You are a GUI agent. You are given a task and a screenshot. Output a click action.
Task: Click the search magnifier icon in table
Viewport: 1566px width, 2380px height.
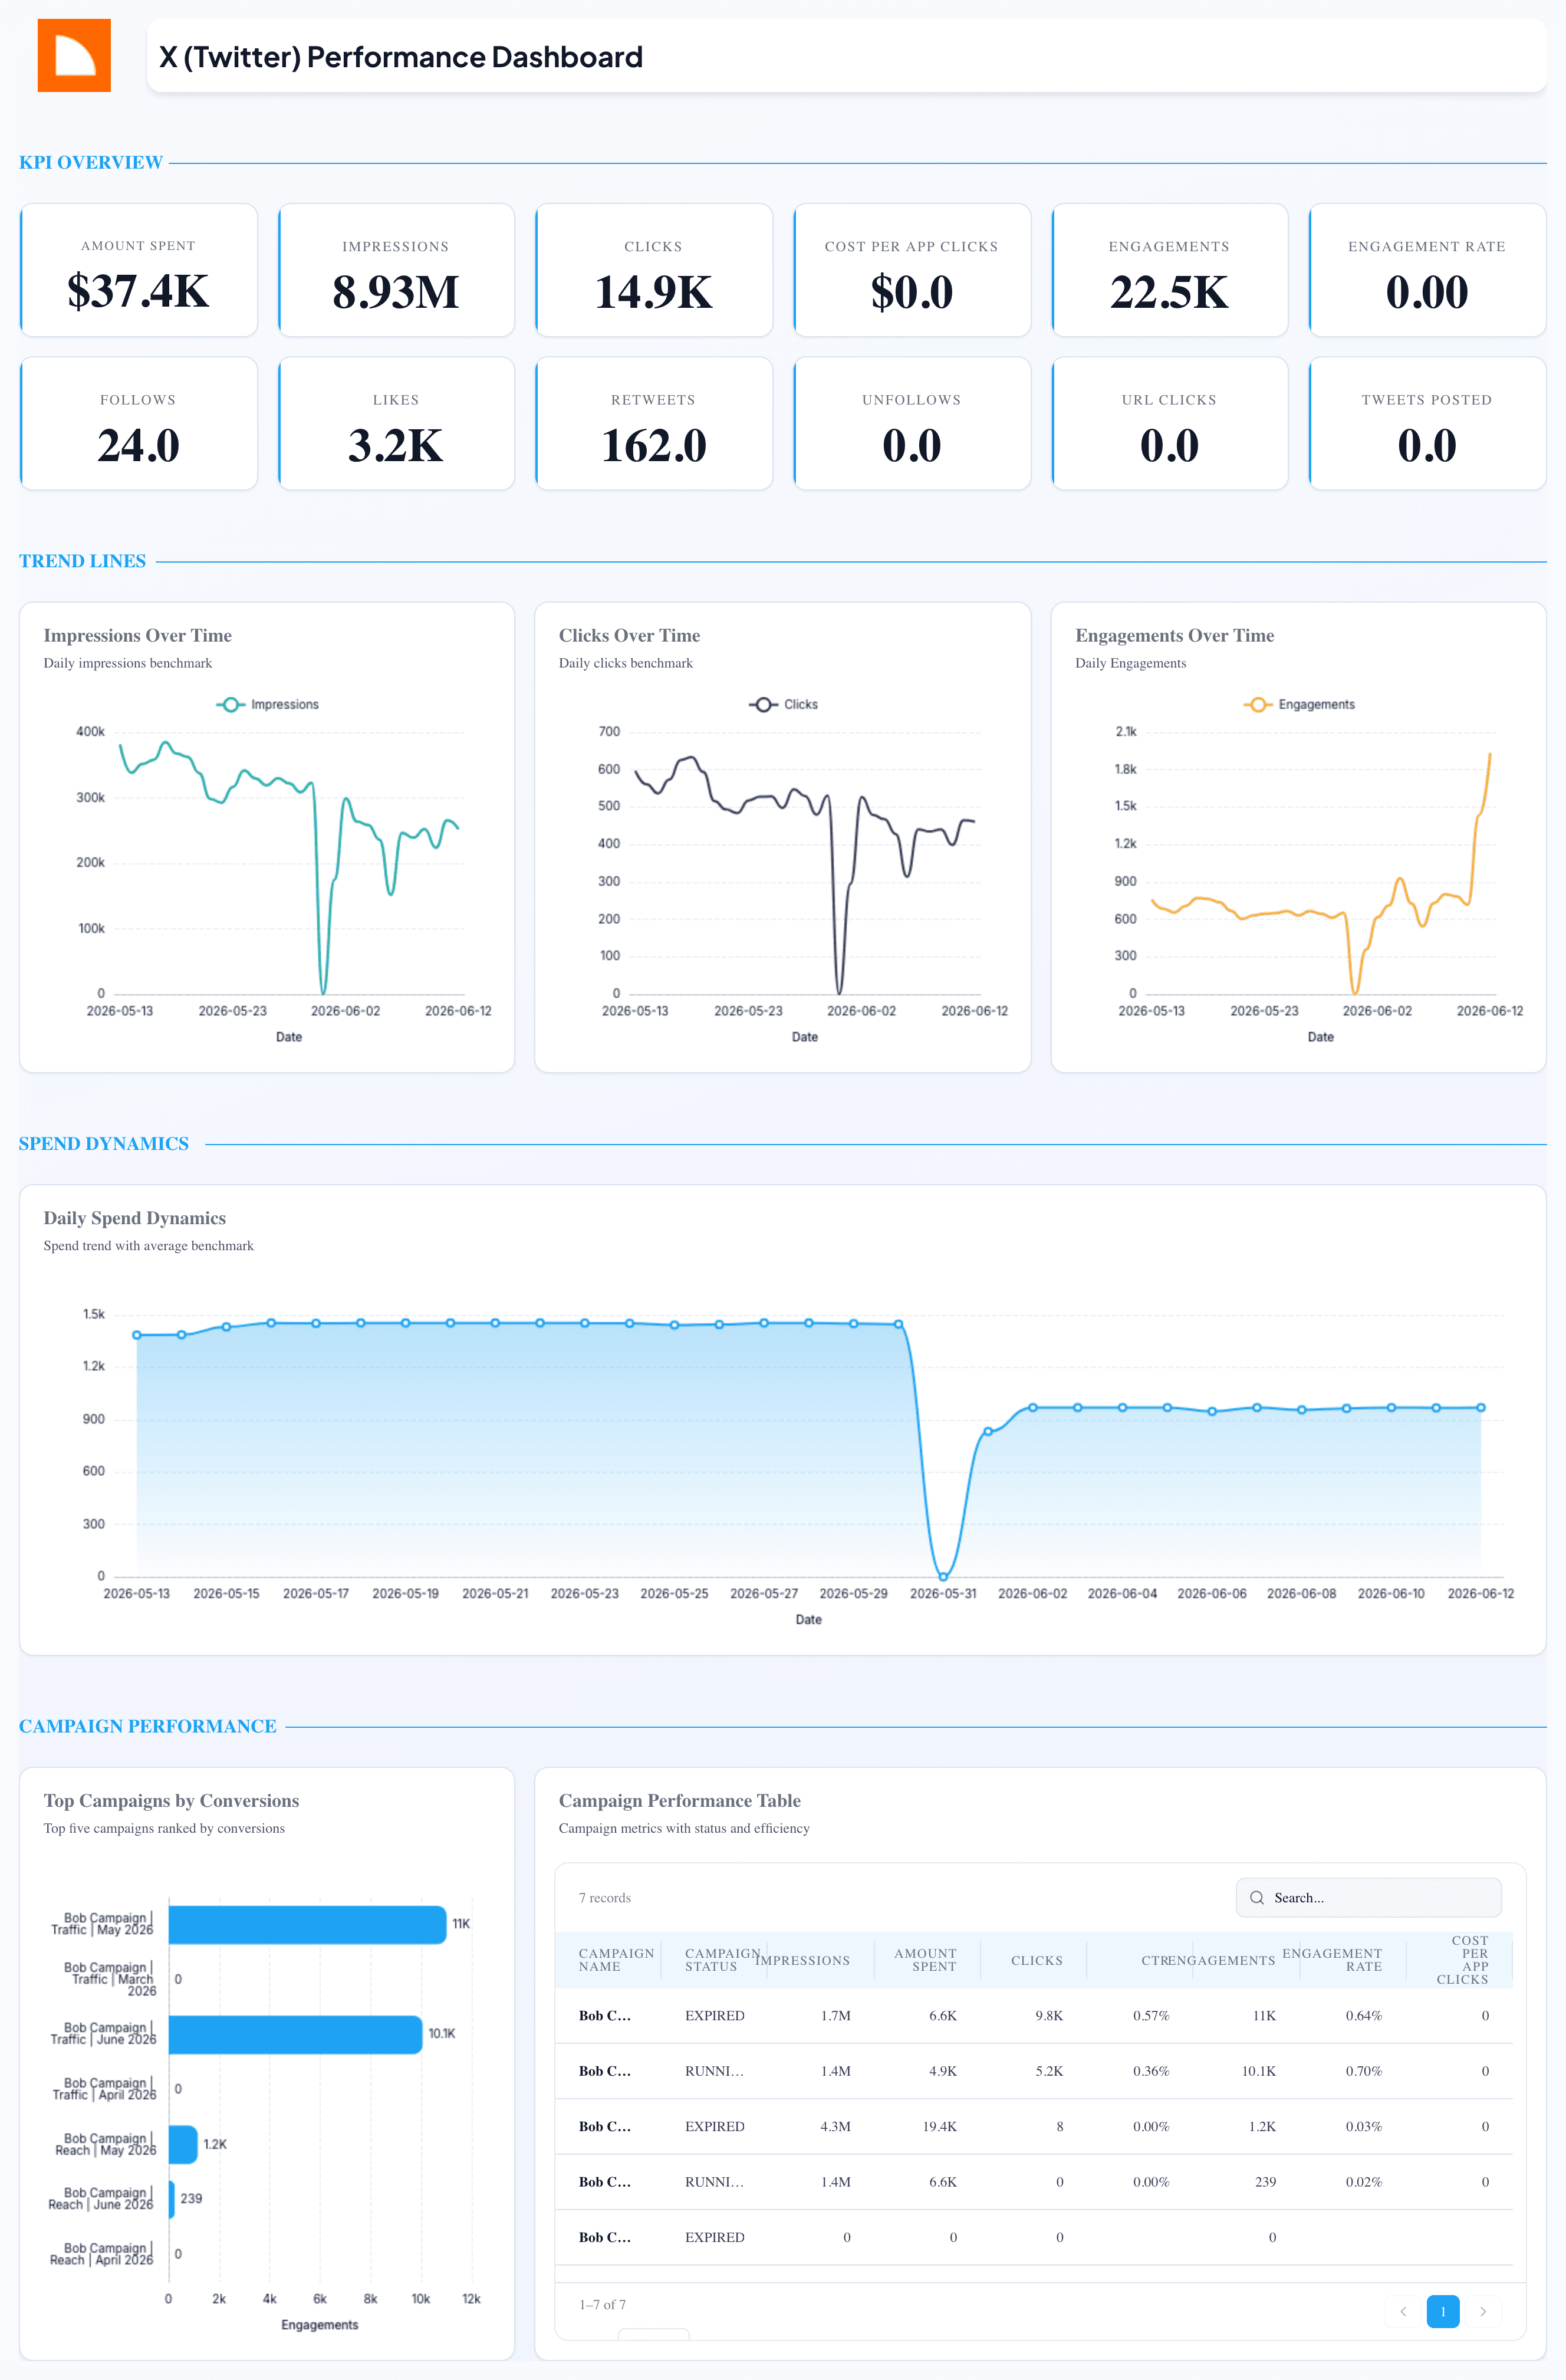[1256, 1897]
